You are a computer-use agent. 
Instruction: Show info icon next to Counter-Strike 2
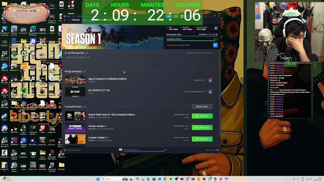(108, 138)
